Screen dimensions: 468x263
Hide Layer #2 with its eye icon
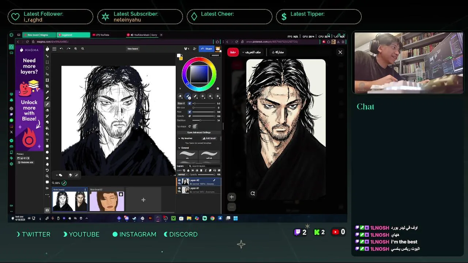(x=179, y=180)
